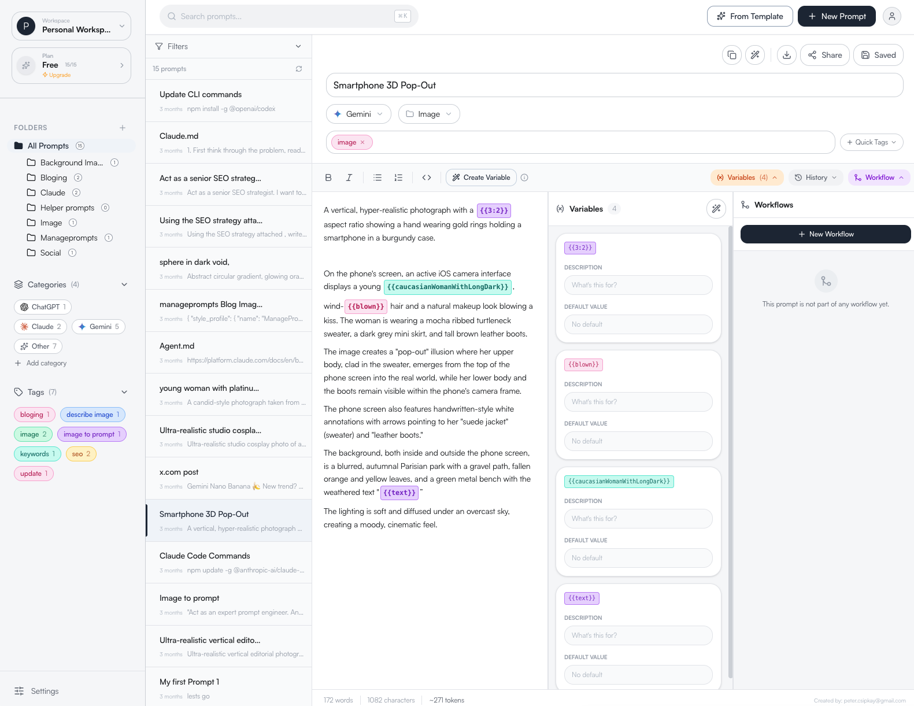Expand the Filters panel
The height and width of the screenshot is (706, 914).
[x=228, y=46]
